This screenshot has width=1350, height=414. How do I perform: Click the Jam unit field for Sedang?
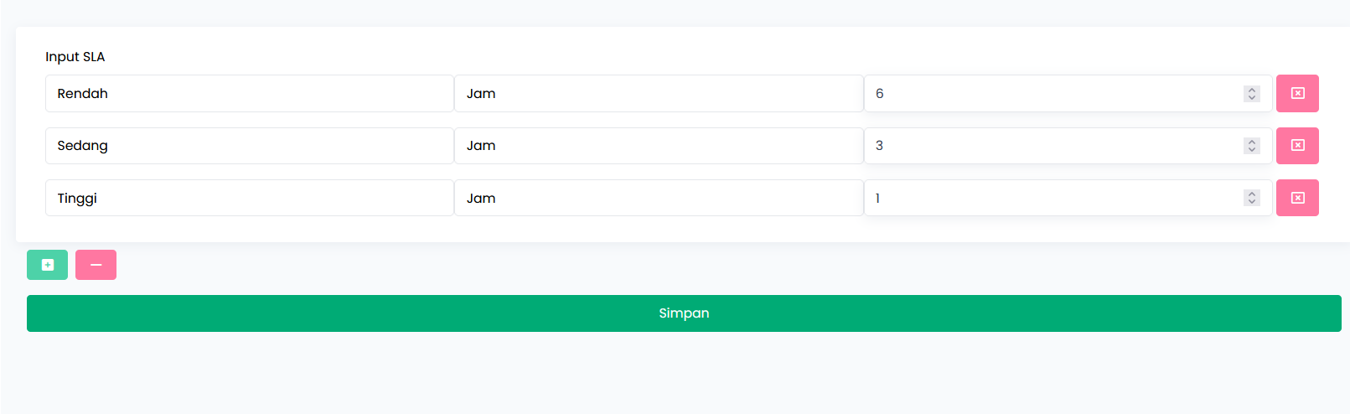[658, 146]
